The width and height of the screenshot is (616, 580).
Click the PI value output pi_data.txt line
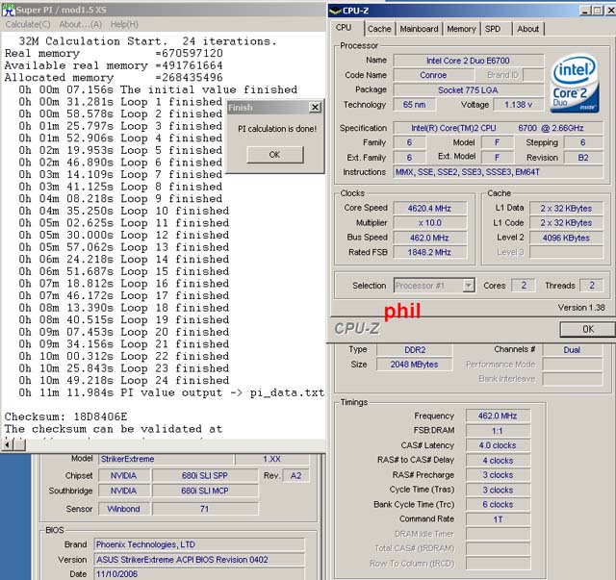171,392
